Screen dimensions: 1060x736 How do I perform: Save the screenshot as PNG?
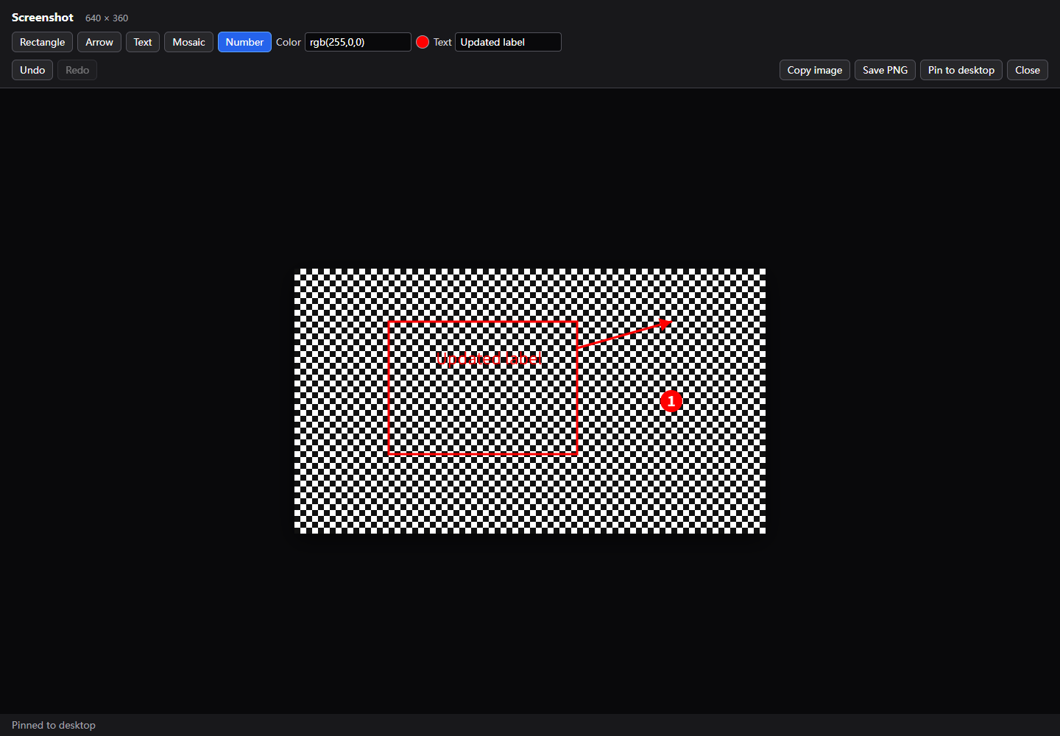[x=885, y=70]
